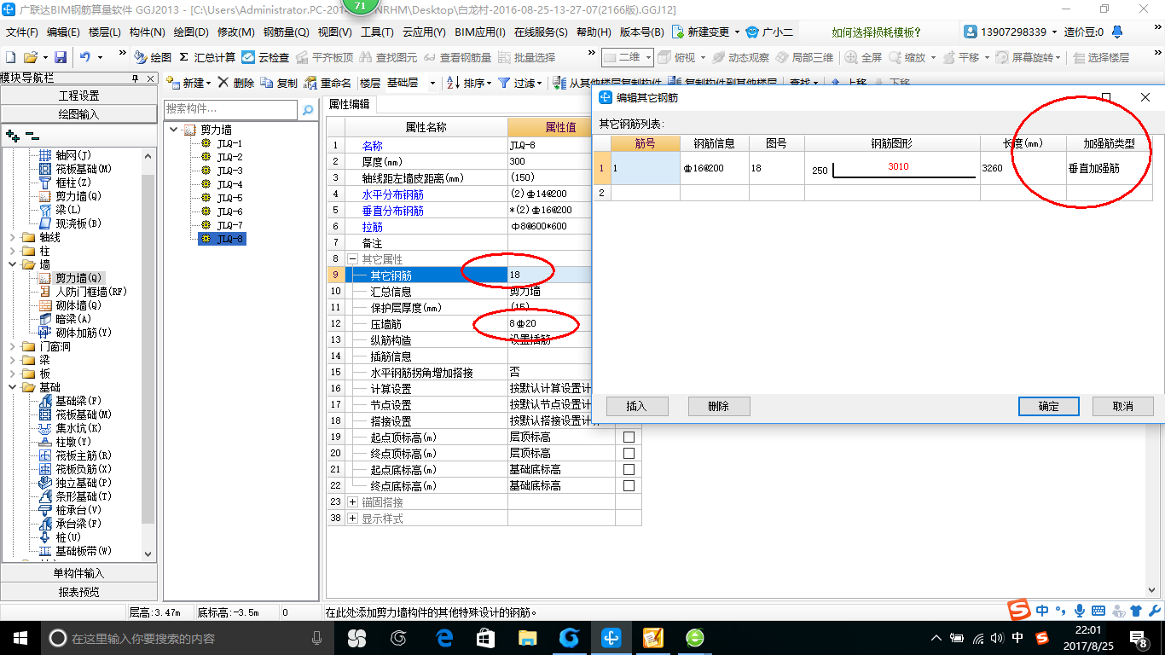The image size is (1165, 655).
Task: Click the undo arrow icon
Action: (x=85, y=57)
